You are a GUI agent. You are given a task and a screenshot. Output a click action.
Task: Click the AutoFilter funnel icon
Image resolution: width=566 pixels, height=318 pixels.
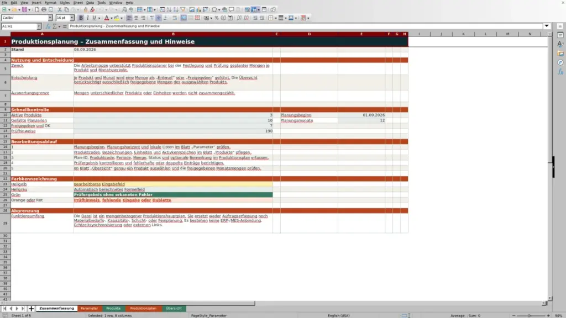183,9
